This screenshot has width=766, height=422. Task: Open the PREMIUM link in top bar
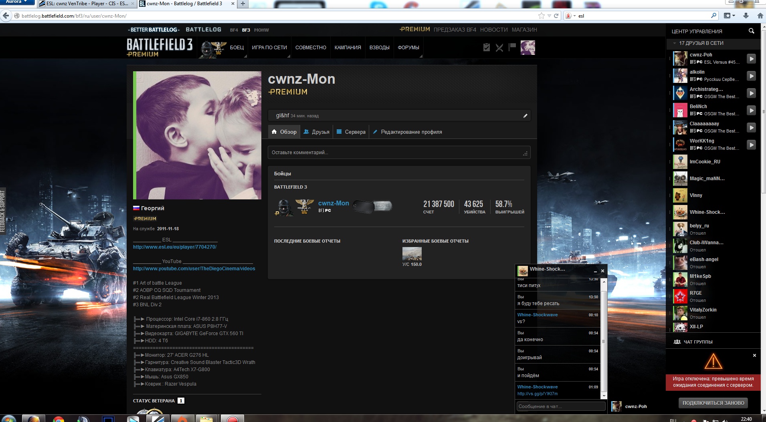coord(415,30)
